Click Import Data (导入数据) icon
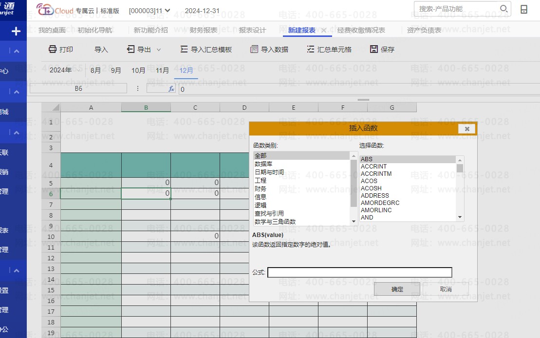Image resolution: width=540 pixels, height=338 pixels. point(254,50)
